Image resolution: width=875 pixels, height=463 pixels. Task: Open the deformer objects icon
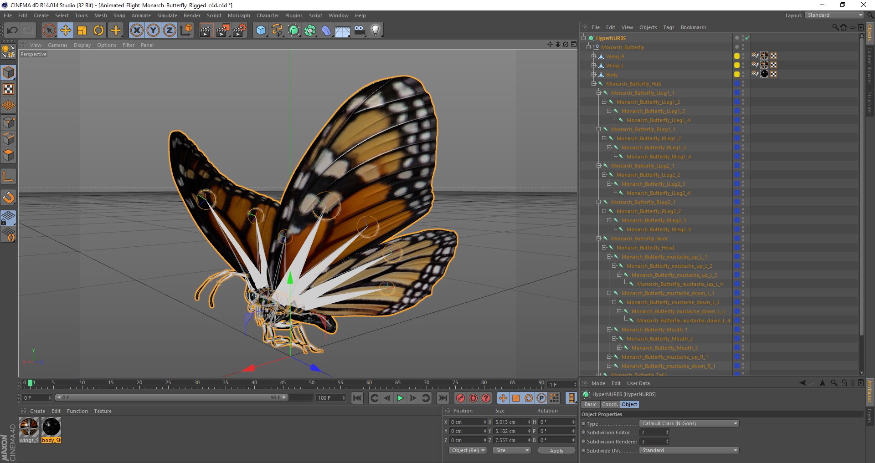click(327, 31)
